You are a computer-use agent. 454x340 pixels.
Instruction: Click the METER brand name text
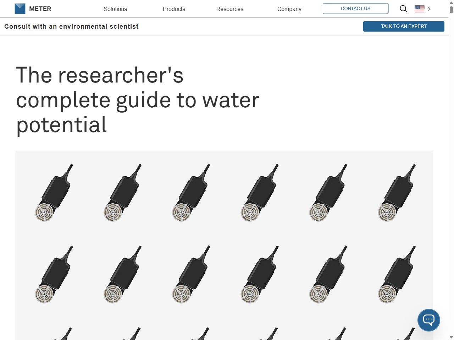(x=40, y=9)
